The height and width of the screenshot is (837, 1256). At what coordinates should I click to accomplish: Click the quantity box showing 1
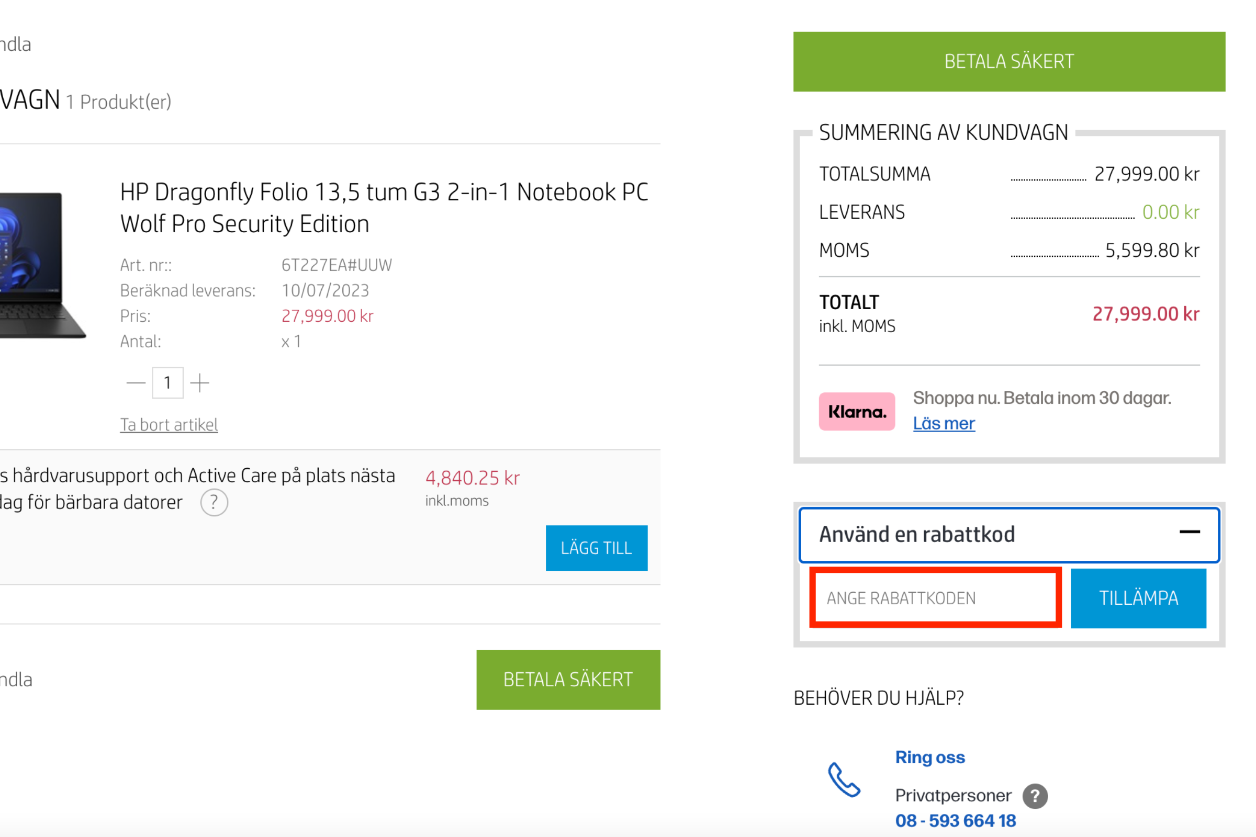click(x=167, y=383)
